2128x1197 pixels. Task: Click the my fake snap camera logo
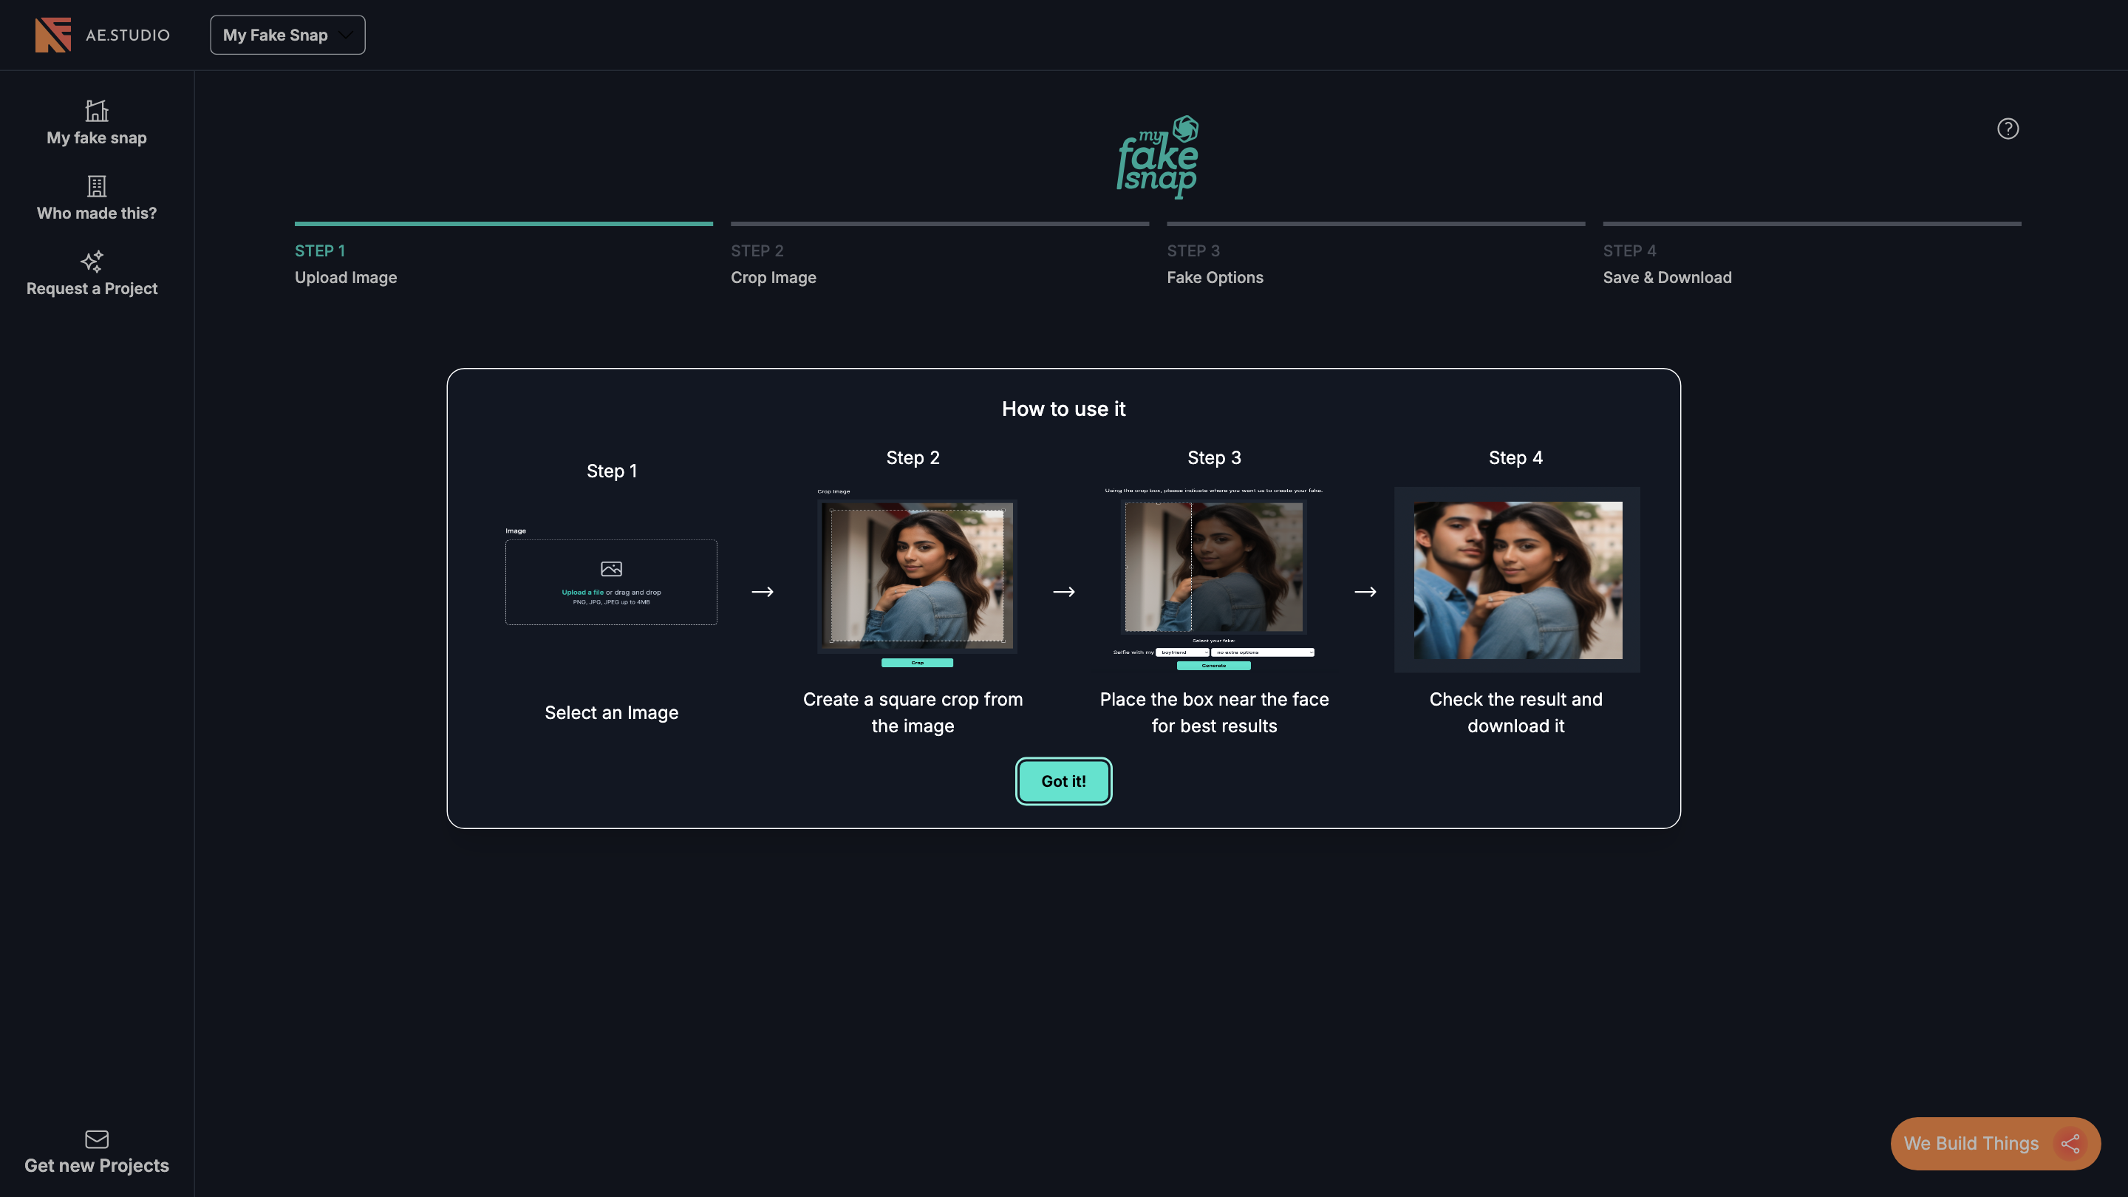[x=1157, y=157]
